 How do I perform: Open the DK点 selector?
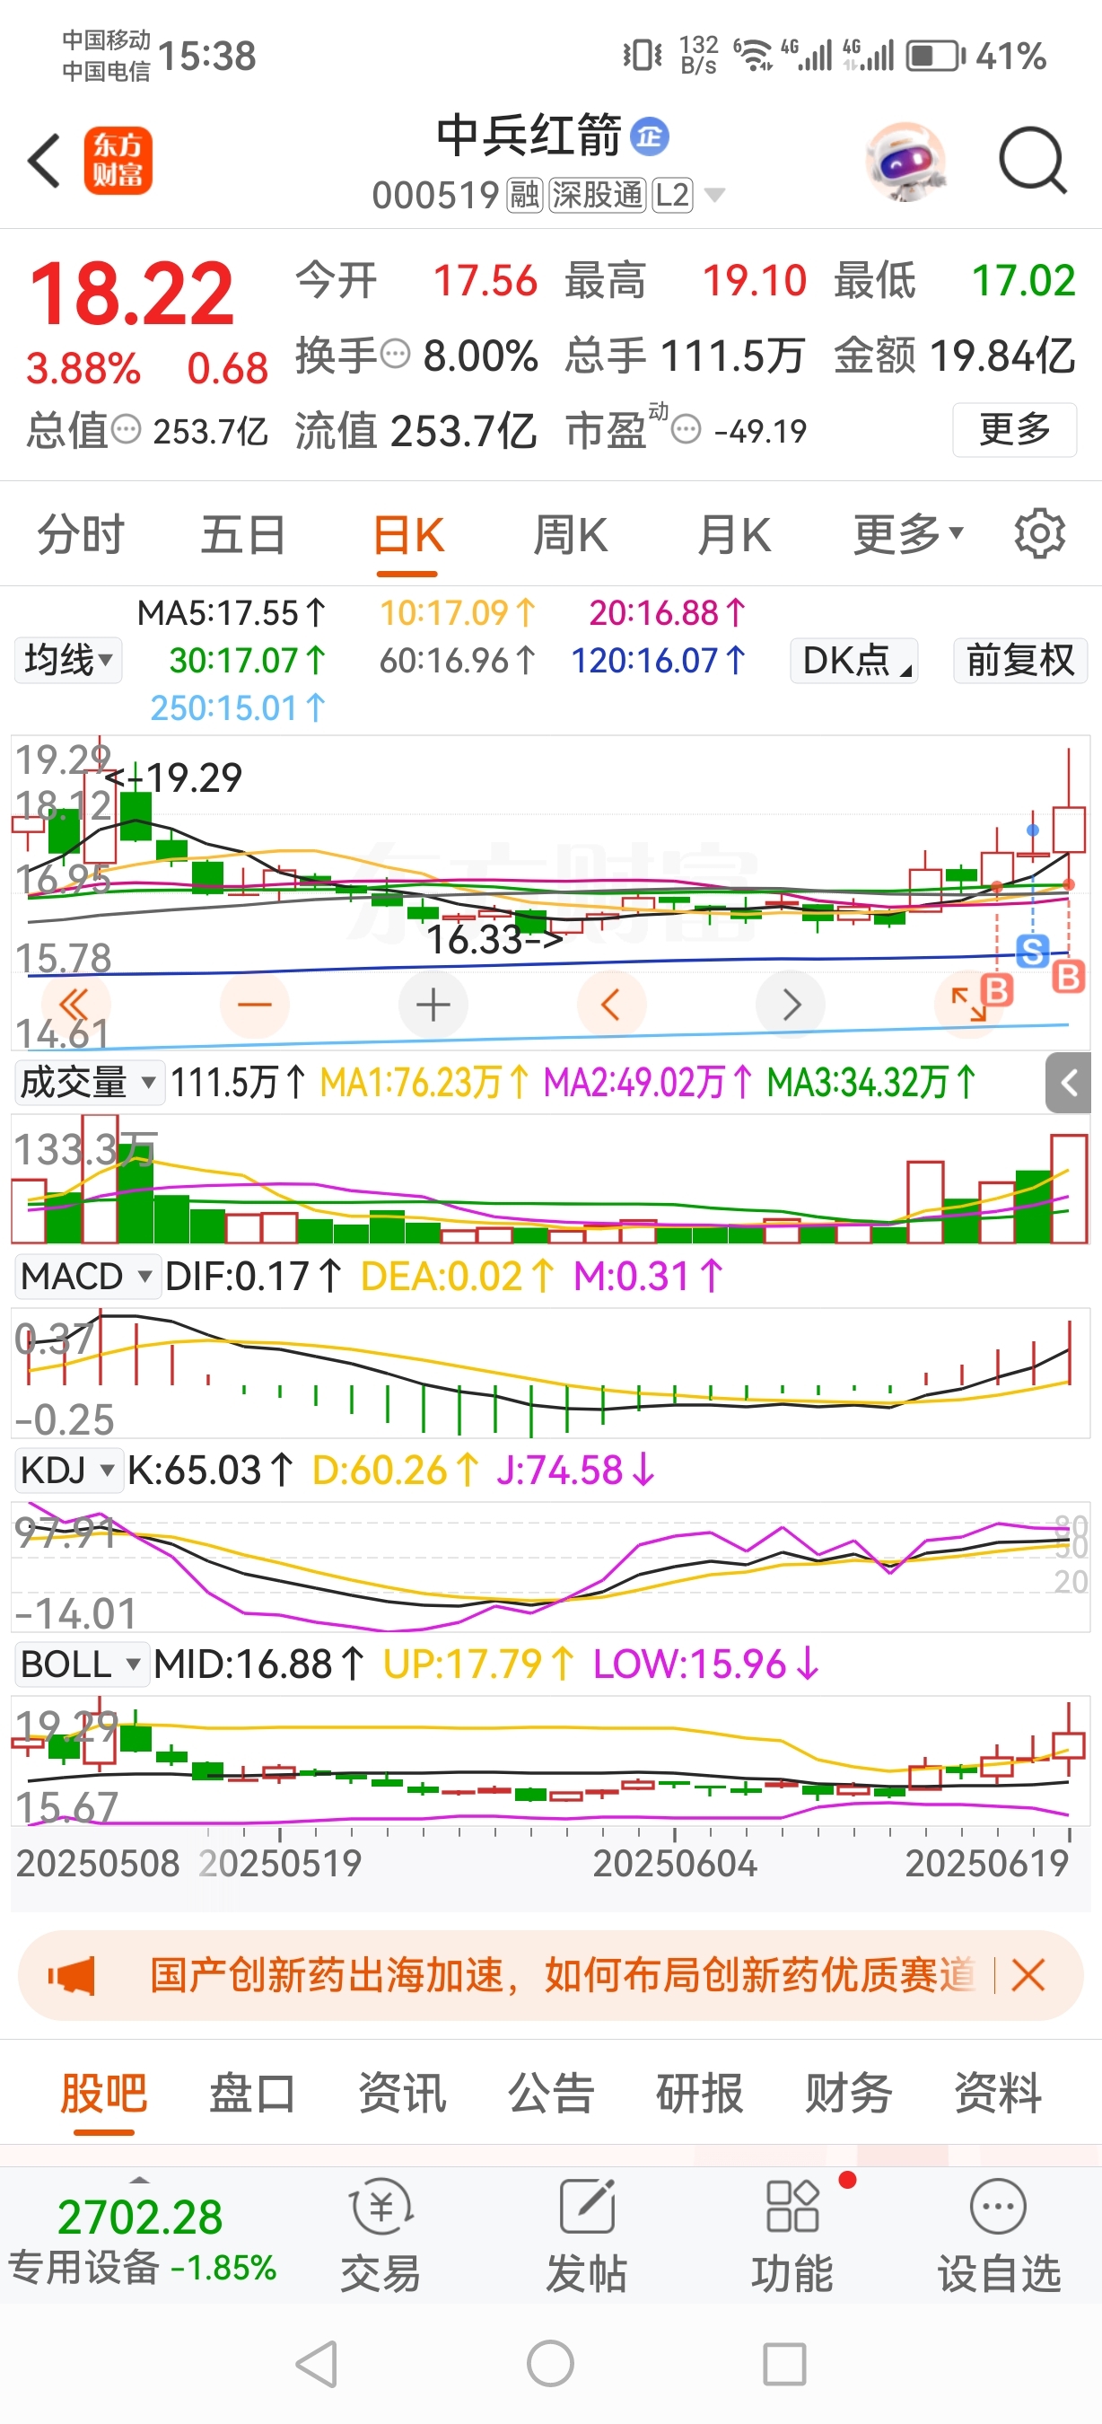[x=854, y=660]
